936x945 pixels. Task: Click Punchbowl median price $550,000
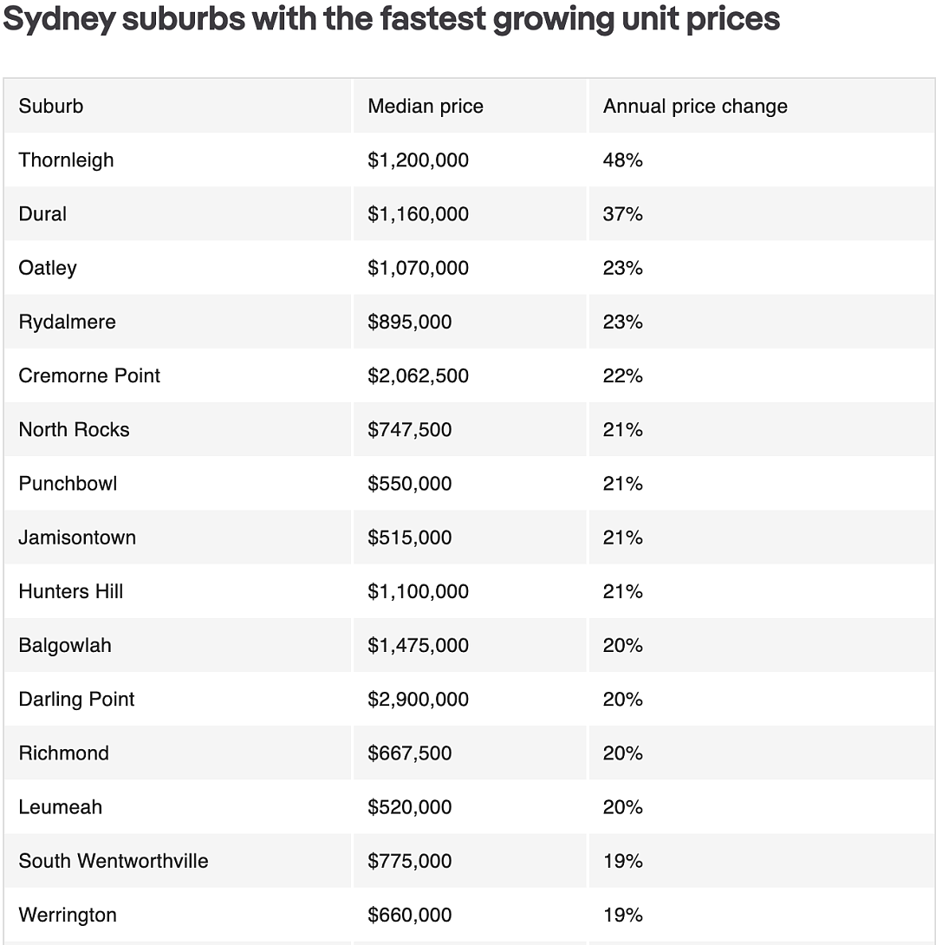coord(410,484)
